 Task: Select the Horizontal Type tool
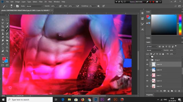[7, 44]
